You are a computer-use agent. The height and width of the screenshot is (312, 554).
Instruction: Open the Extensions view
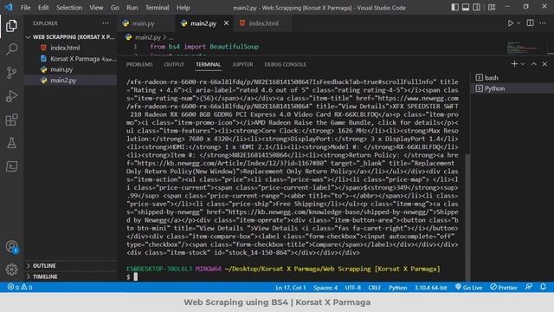(x=11, y=120)
